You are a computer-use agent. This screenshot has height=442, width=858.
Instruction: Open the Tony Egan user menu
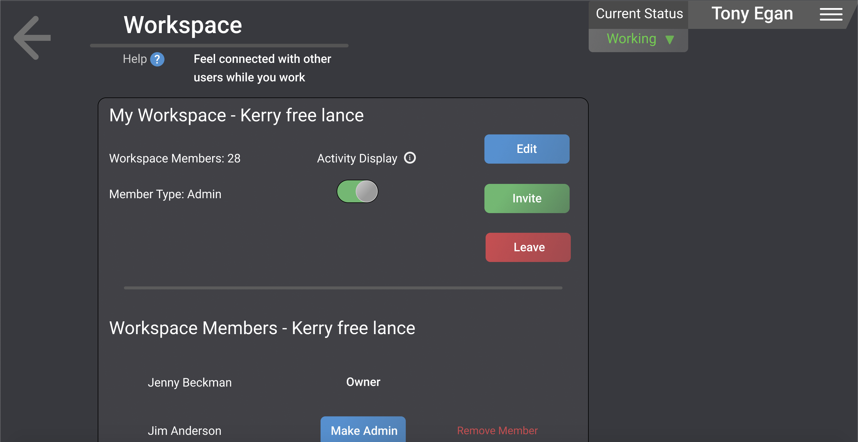(752, 14)
